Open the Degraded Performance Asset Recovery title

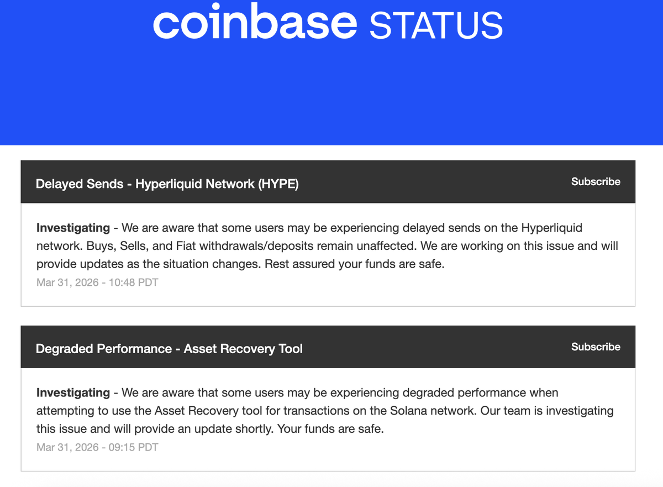pyautogui.click(x=169, y=349)
